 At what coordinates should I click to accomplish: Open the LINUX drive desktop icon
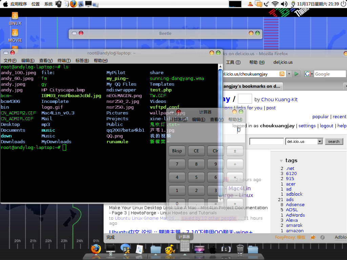tap(15, 19)
